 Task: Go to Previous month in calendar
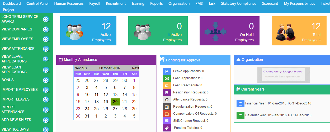[80, 68]
